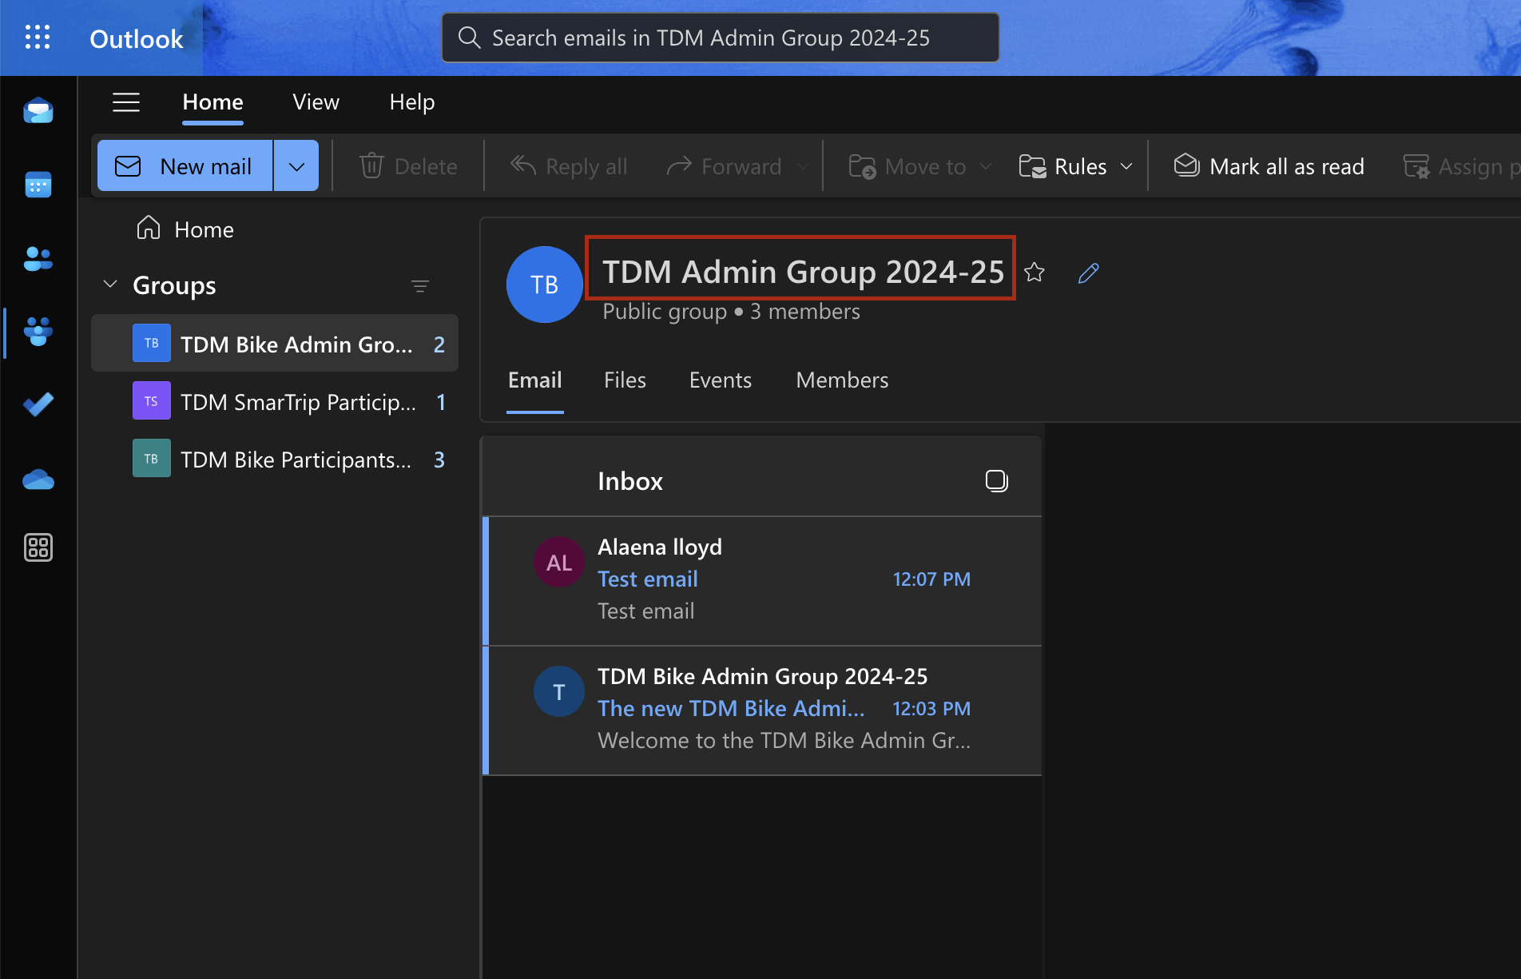
Task: Open the Test email from Alaena lloyd
Action: (x=762, y=580)
